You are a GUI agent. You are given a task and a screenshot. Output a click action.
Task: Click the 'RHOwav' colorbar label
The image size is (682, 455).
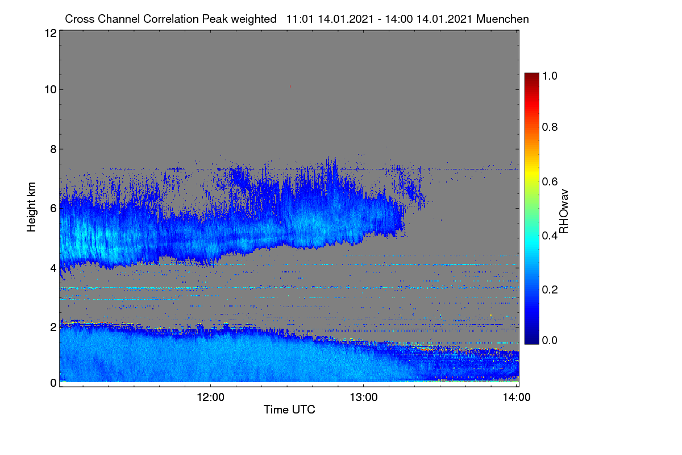[x=564, y=212]
